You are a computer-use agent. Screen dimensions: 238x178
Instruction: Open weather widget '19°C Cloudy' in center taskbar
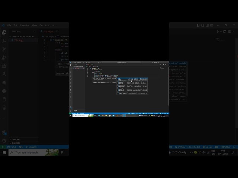[143, 116]
